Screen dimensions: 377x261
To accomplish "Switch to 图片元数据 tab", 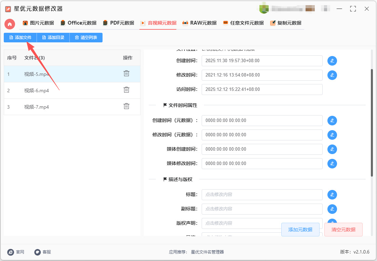I will [x=38, y=23].
